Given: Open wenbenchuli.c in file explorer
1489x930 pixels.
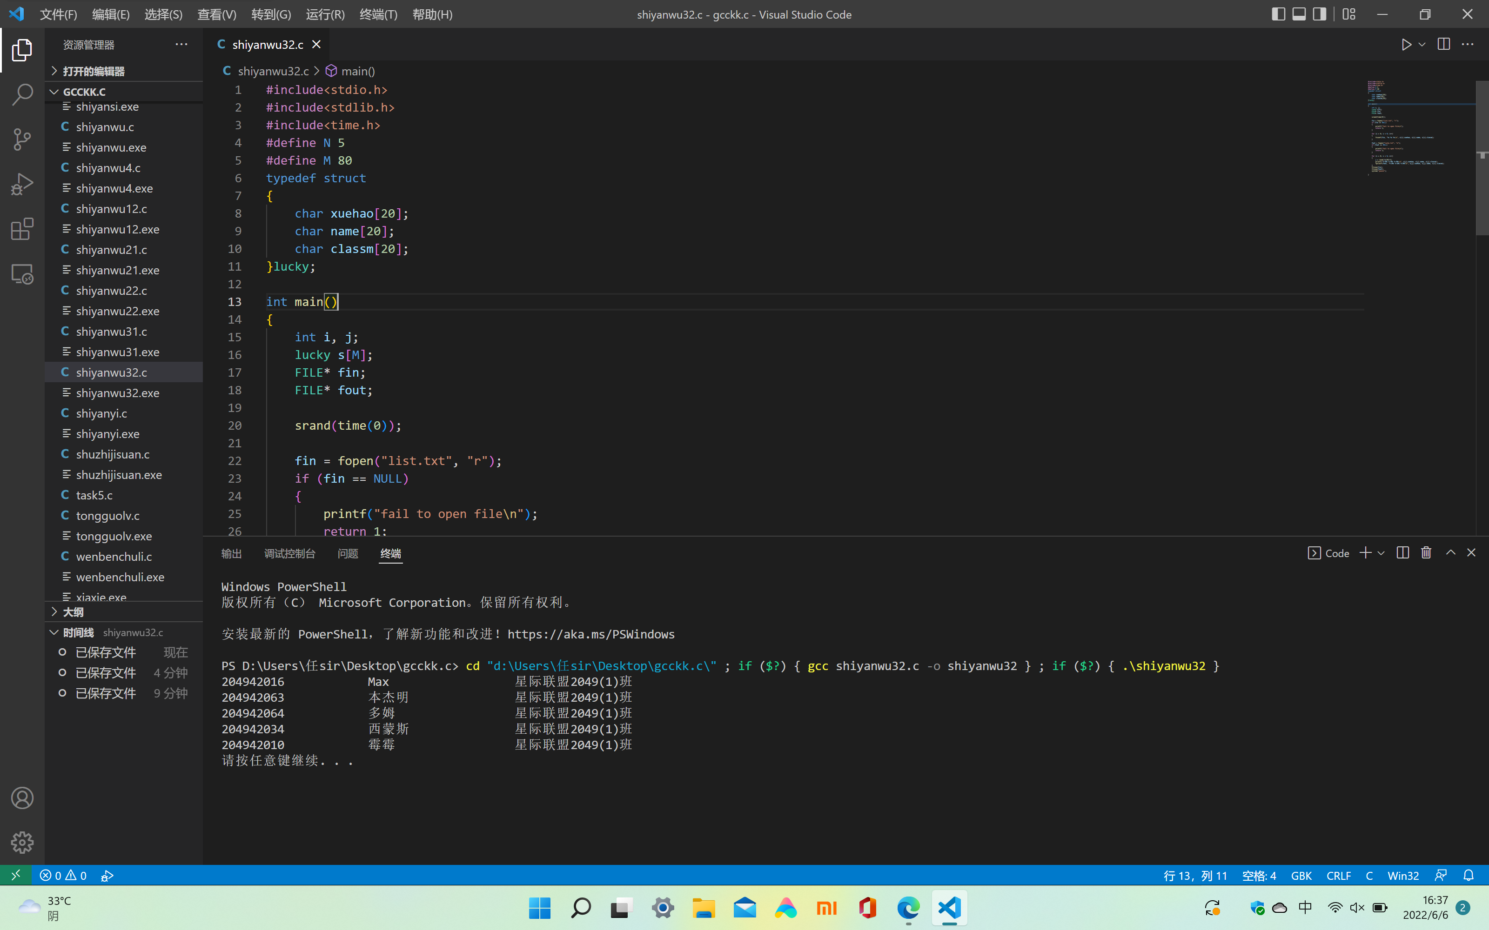Looking at the screenshot, I should [124, 556].
